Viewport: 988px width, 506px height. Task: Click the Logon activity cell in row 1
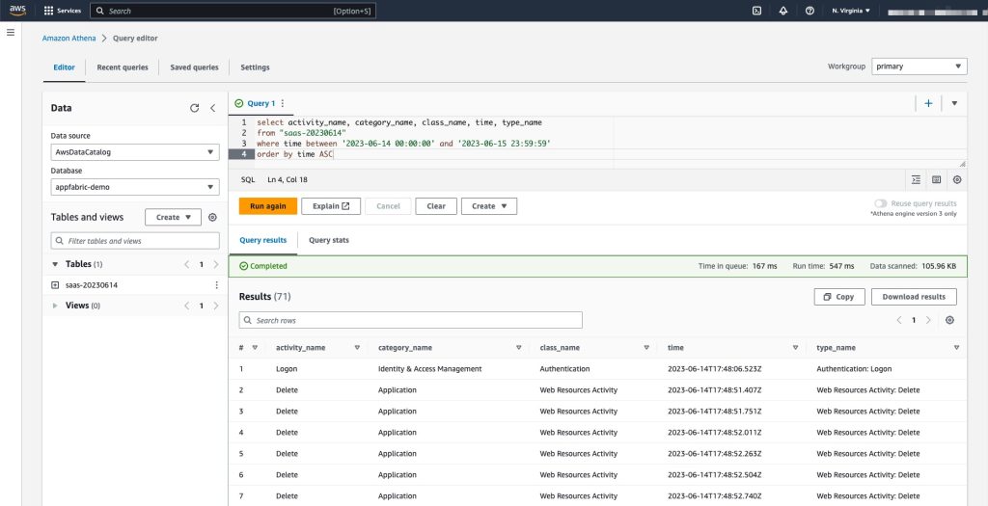point(287,369)
